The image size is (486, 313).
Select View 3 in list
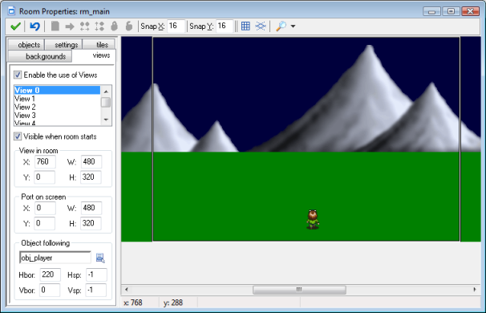tap(57, 116)
